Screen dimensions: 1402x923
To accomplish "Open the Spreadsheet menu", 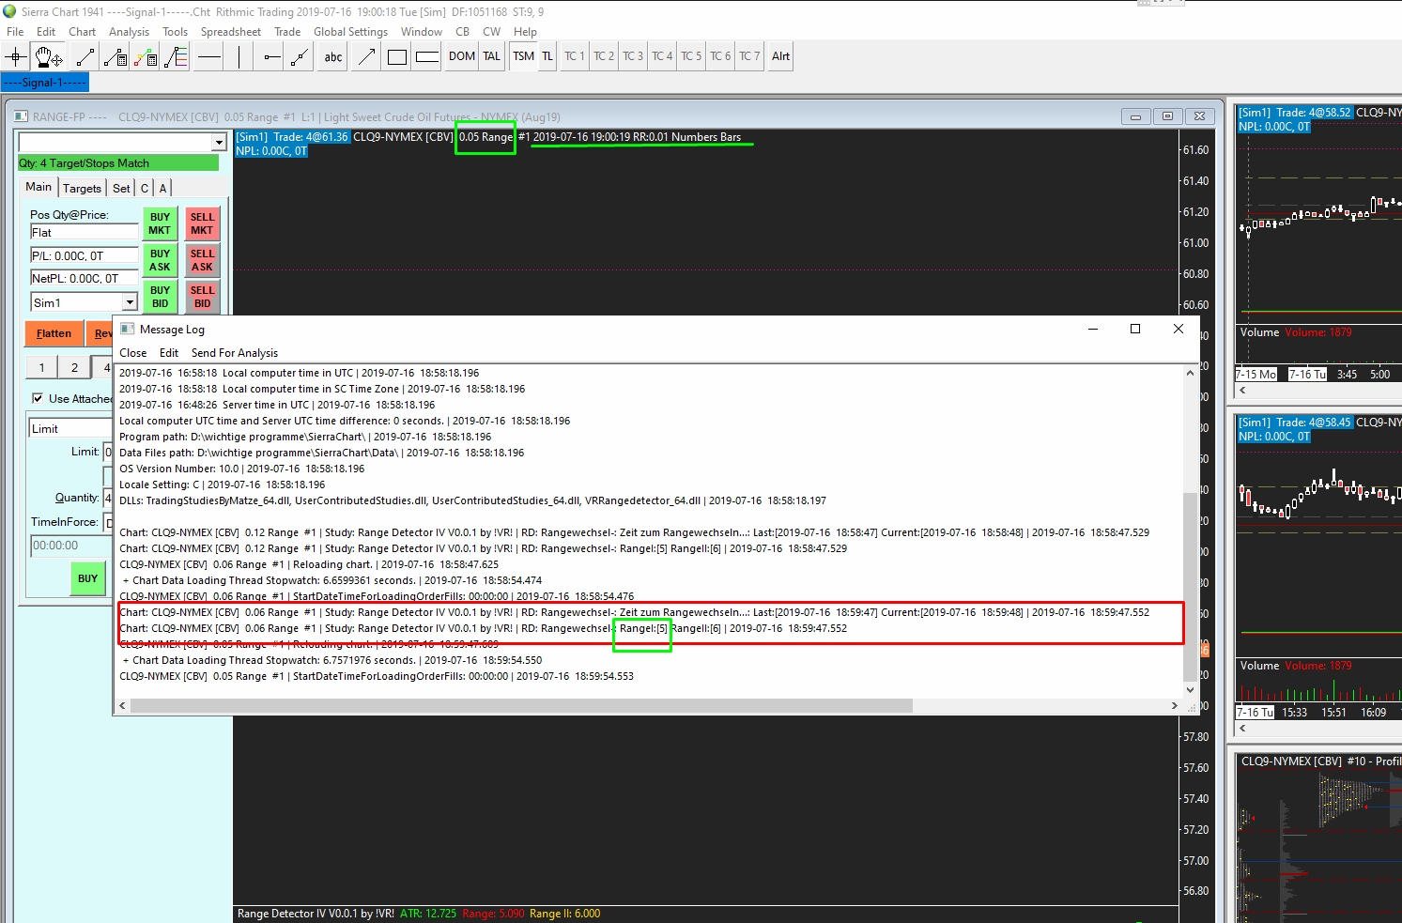I will click(231, 31).
